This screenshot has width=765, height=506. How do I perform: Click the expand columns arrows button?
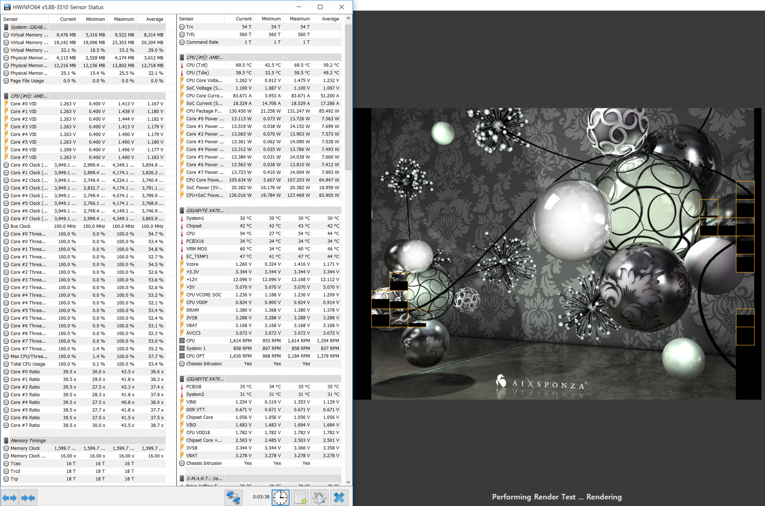pyautogui.click(x=9, y=498)
